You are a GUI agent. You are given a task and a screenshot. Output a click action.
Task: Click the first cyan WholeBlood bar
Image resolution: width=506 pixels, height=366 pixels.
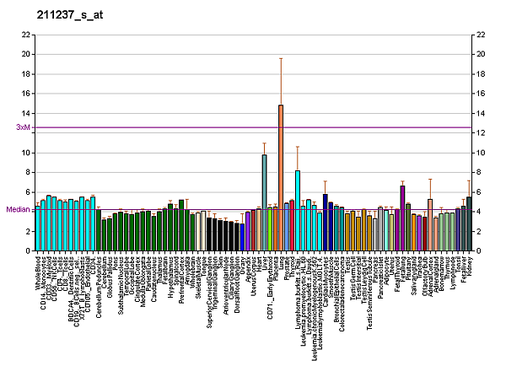tap(38, 229)
